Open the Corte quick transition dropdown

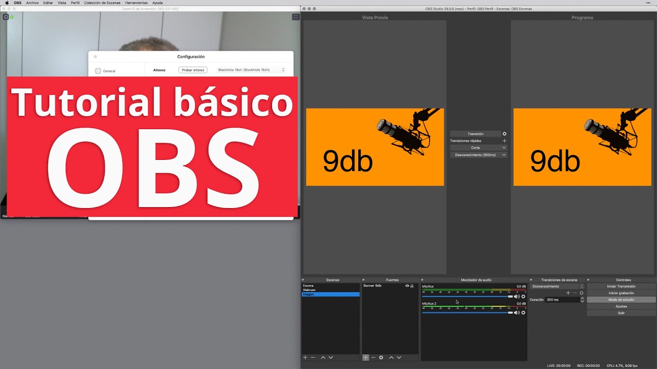tap(478, 148)
